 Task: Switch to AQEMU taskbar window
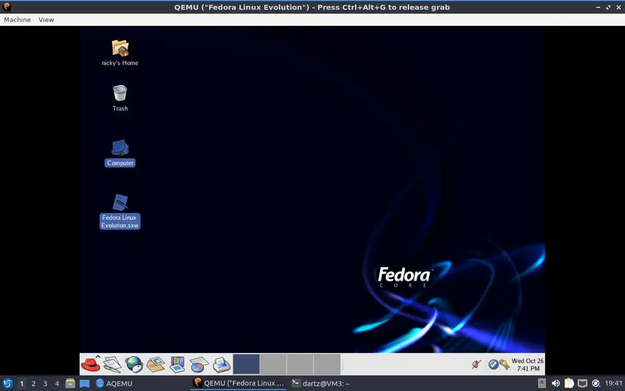(114, 383)
